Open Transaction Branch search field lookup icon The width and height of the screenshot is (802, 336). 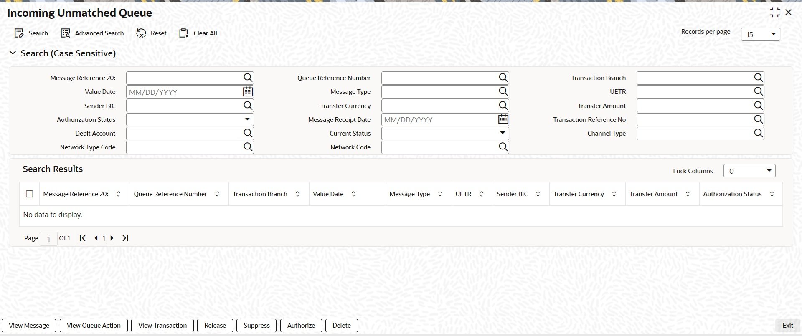point(759,78)
